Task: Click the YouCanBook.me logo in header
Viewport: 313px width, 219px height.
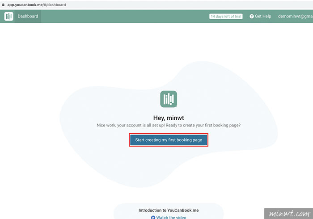Action: point(9,16)
